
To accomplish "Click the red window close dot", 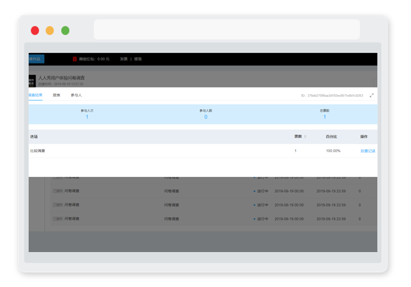I will tap(35, 31).
